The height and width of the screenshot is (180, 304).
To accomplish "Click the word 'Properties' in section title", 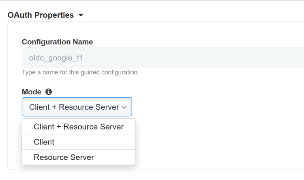I will point(54,15).
